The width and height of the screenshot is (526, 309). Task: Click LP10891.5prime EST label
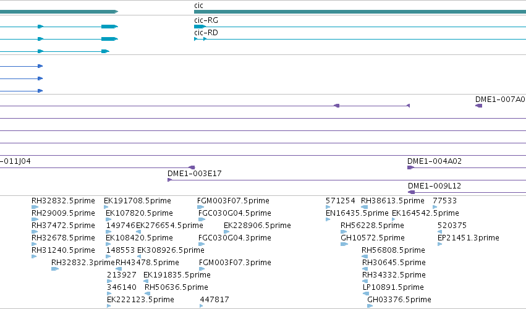(394, 287)
